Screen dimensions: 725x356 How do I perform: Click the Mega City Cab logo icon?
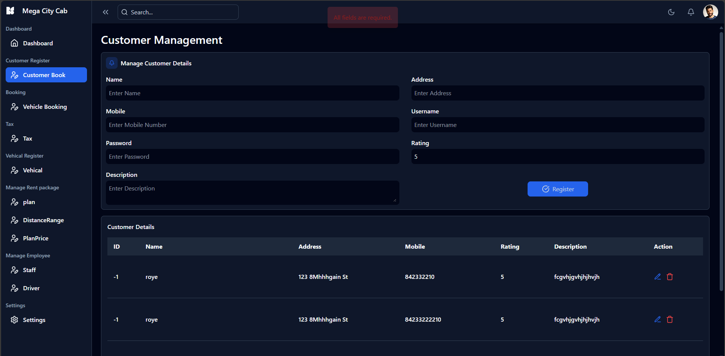[x=10, y=11]
